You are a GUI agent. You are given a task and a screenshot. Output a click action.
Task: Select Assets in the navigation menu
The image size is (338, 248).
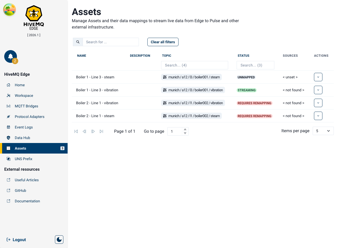pyautogui.click(x=20, y=148)
